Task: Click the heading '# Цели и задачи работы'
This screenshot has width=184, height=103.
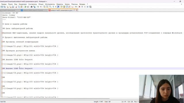Action: (15, 24)
